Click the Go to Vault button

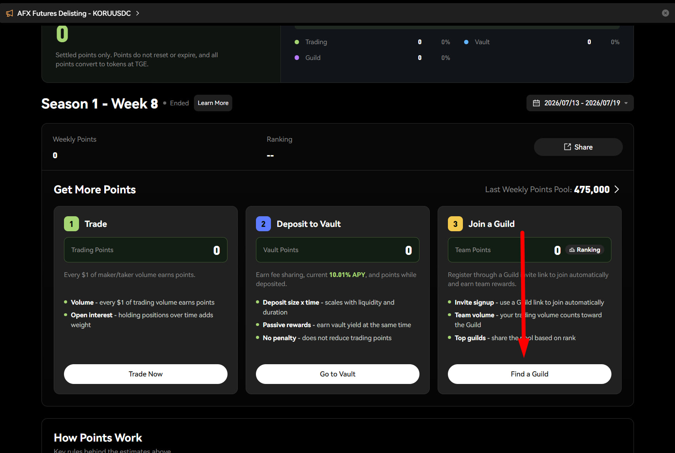coord(337,374)
